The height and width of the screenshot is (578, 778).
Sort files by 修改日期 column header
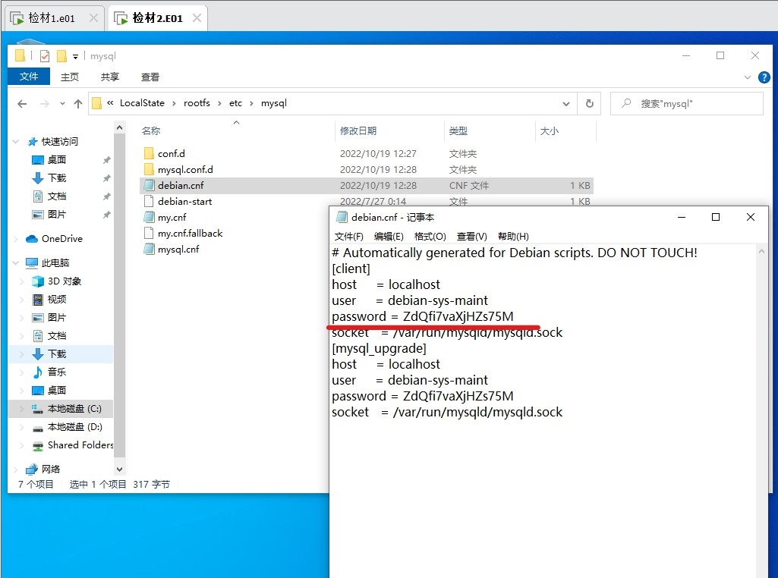(358, 131)
